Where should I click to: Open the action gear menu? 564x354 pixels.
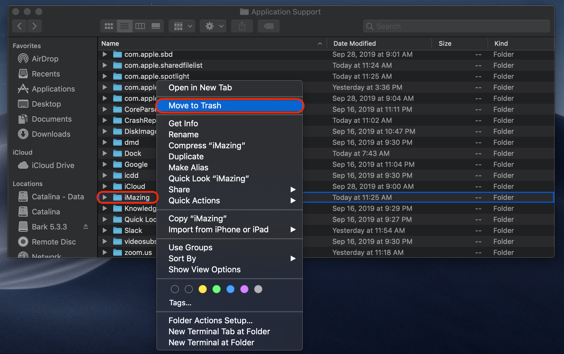pos(213,26)
